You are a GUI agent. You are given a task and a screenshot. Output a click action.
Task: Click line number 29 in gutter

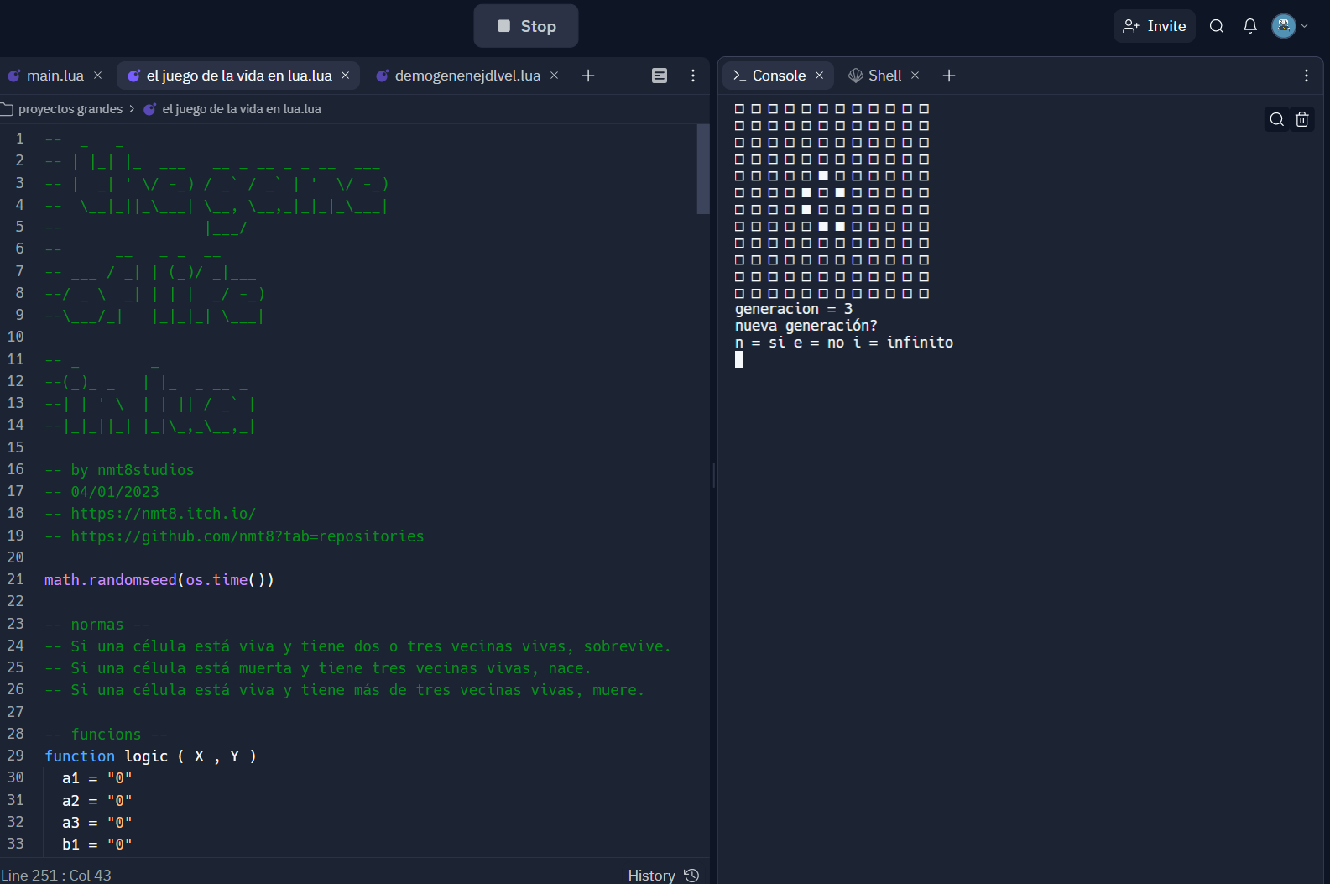tap(16, 756)
